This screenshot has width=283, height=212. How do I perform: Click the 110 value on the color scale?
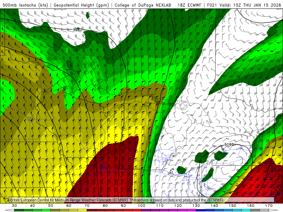pyautogui.click(x=160, y=206)
